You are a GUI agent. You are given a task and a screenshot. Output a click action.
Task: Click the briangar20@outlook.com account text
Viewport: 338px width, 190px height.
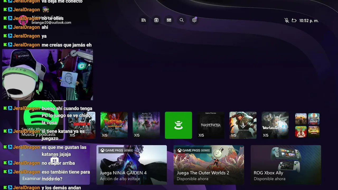click(x=51, y=23)
